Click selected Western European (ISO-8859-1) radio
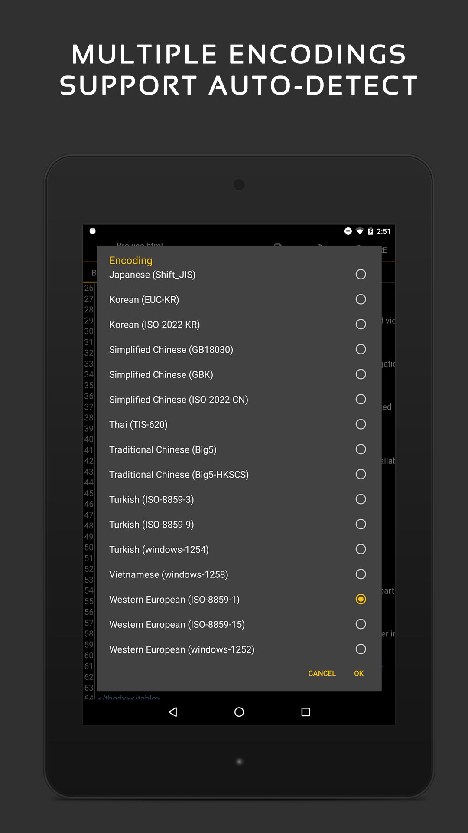The height and width of the screenshot is (833, 468). (361, 599)
